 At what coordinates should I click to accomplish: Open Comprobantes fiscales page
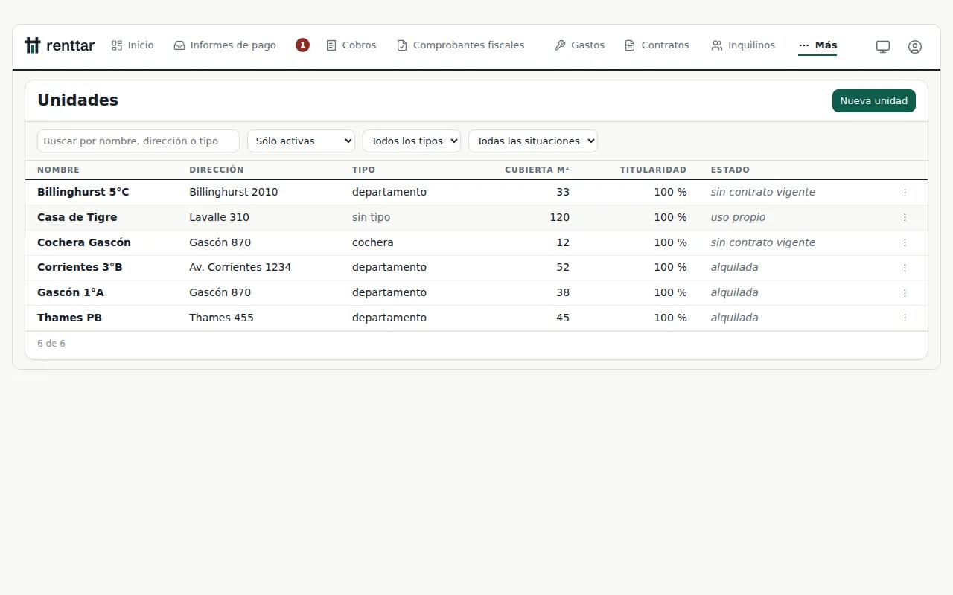click(460, 45)
